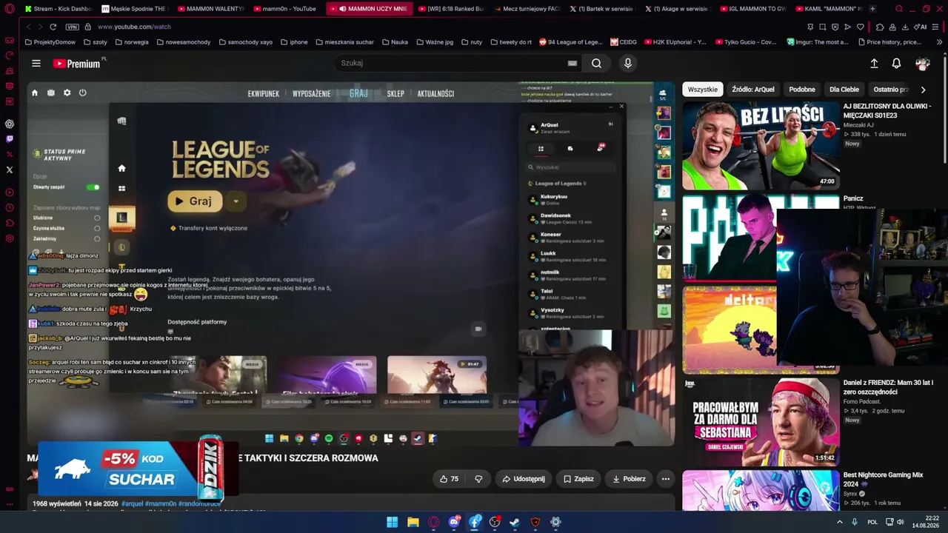This screenshot has height=533, width=948.
Task: Open the YouTube hamburger guide menu
Action: pyautogui.click(x=36, y=63)
